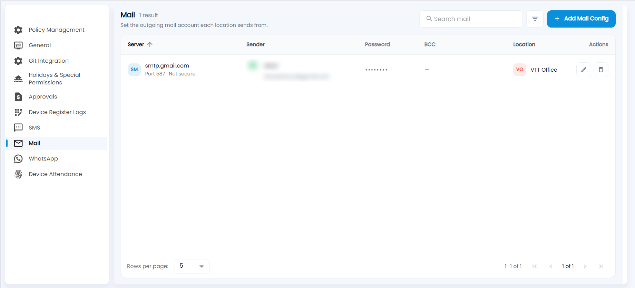This screenshot has width=635, height=288.
Task: Click the masked password dots
Action: coord(376,70)
